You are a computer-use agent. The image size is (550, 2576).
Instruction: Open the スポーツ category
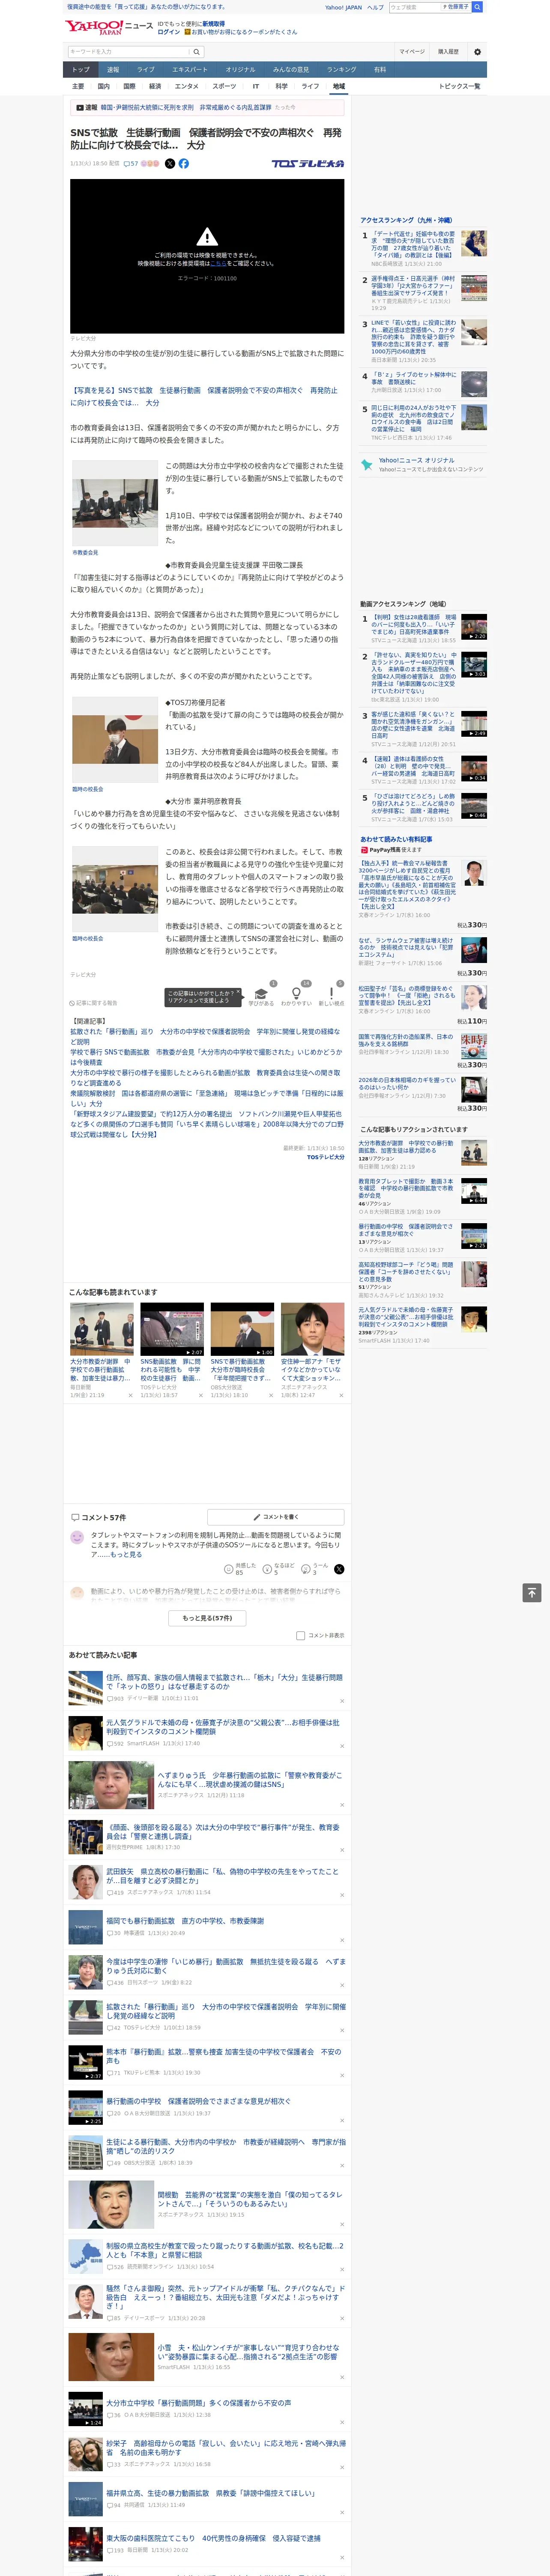[224, 86]
